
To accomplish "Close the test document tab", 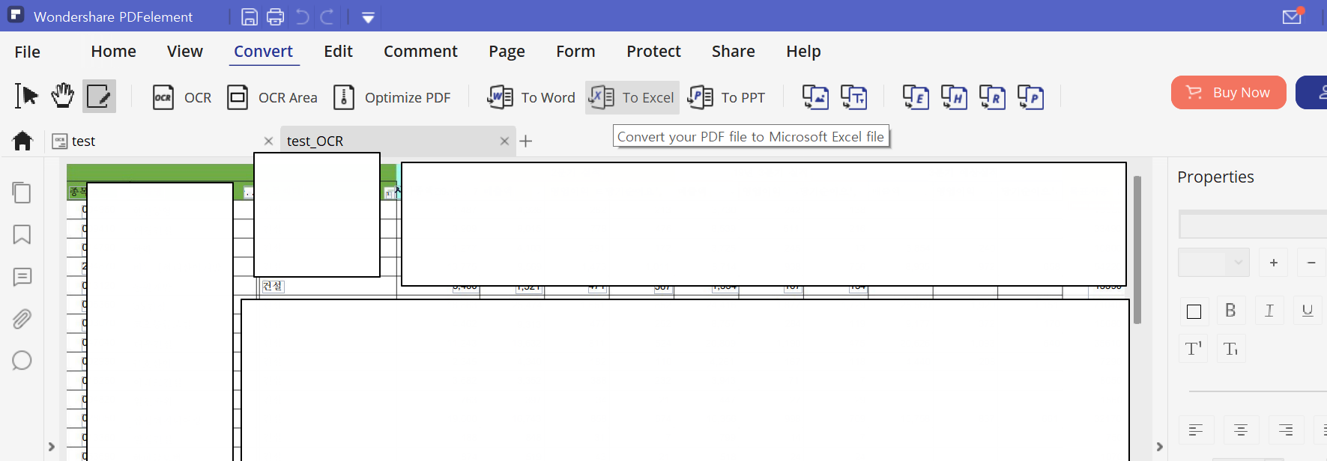I will (x=268, y=141).
